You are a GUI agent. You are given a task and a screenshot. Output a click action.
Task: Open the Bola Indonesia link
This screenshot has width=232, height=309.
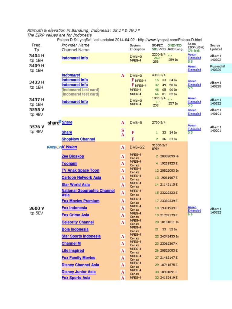75,229
